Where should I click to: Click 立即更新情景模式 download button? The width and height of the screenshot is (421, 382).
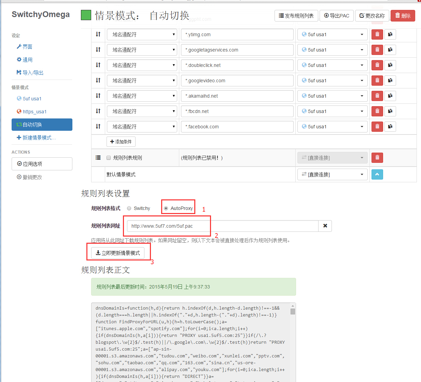(118, 253)
